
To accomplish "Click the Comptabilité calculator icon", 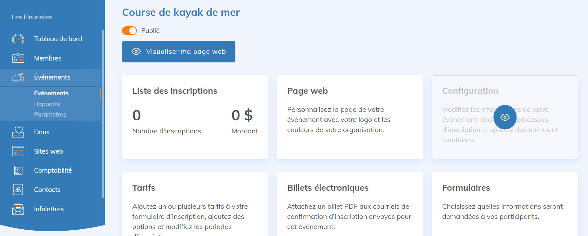I will coord(18,170).
